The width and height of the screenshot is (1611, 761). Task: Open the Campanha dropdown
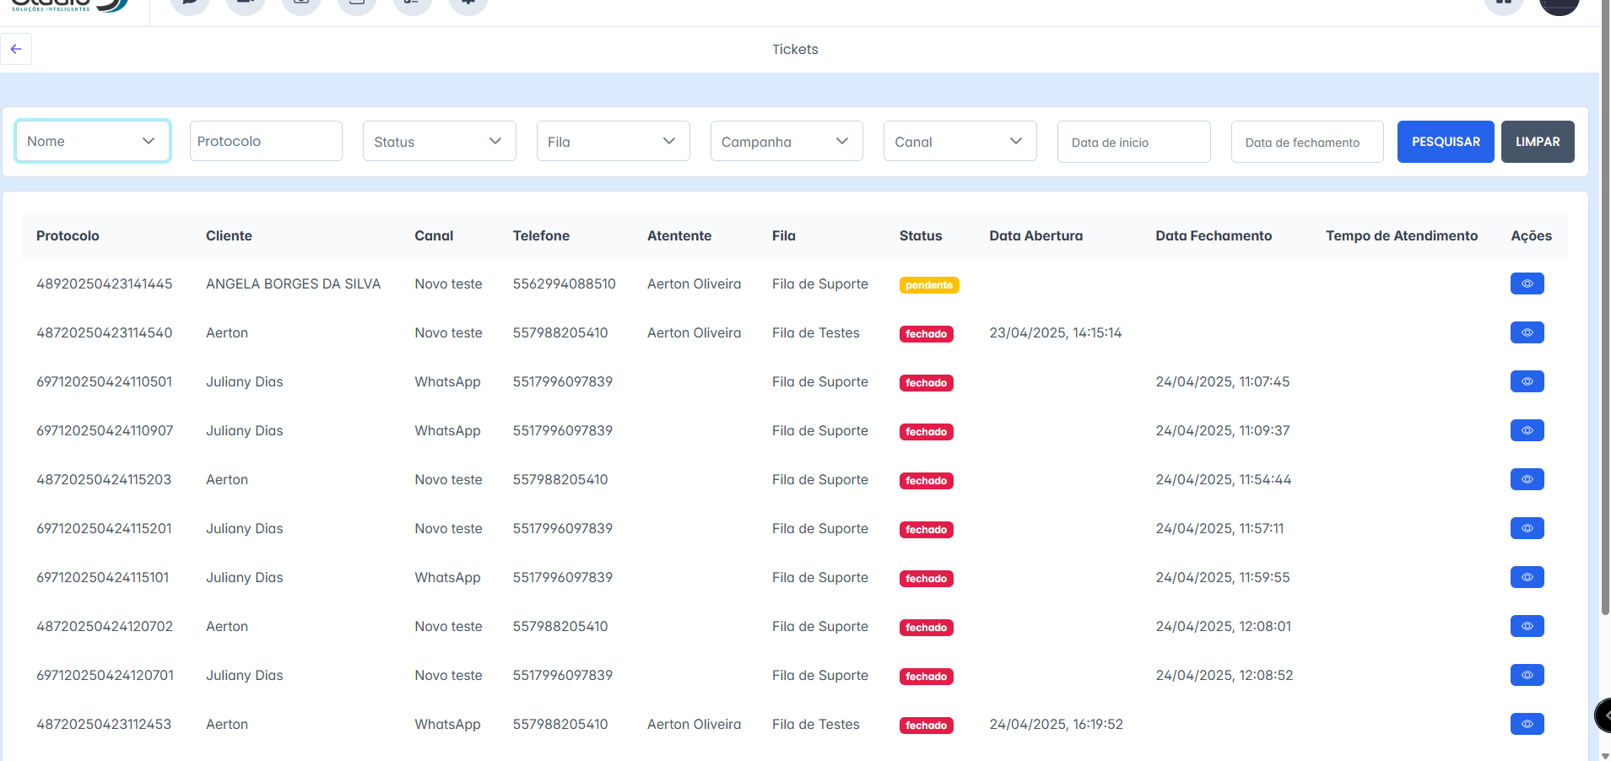(786, 141)
